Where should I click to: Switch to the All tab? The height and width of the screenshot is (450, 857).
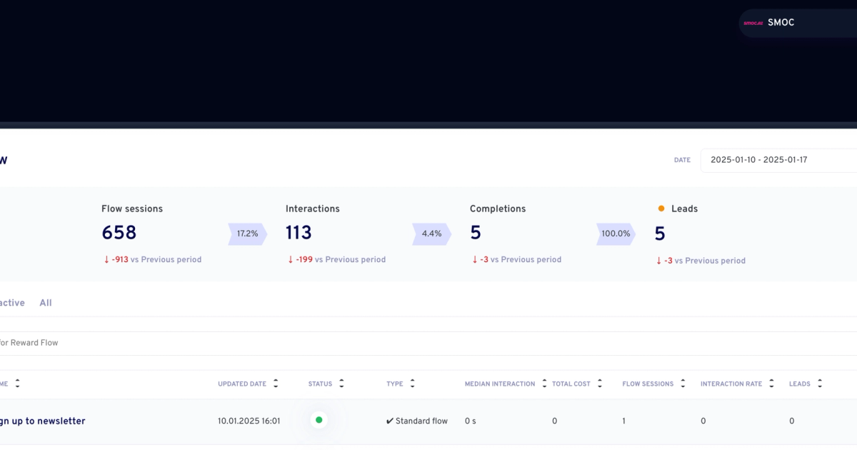[45, 302]
